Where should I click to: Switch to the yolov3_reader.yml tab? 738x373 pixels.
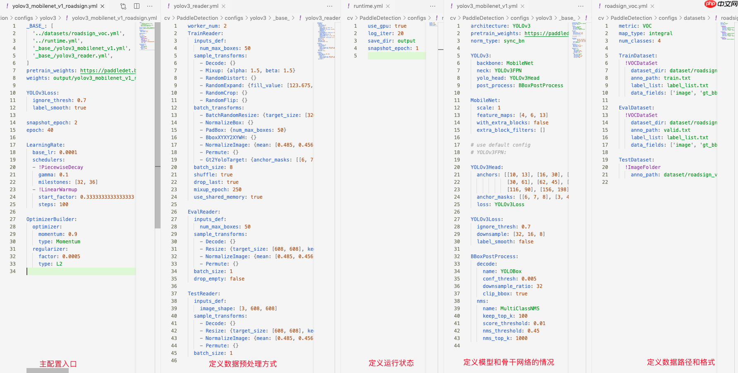196,6
